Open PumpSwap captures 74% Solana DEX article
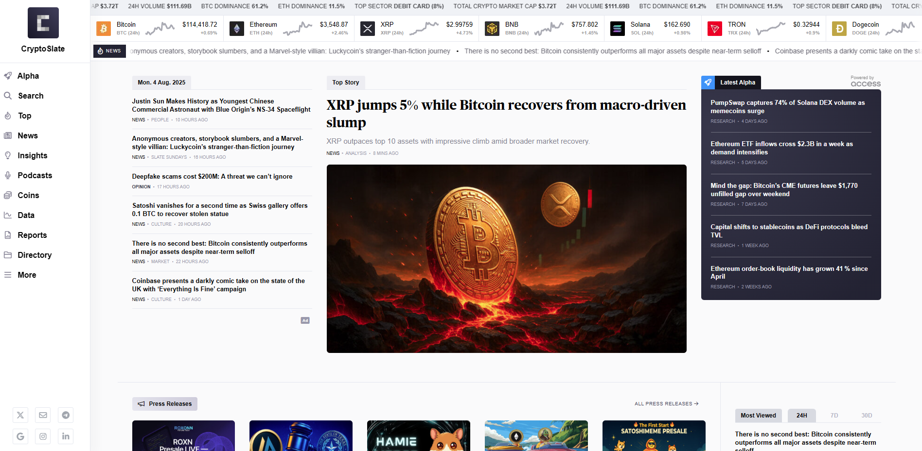Image resolution: width=922 pixels, height=451 pixels. tap(788, 107)
